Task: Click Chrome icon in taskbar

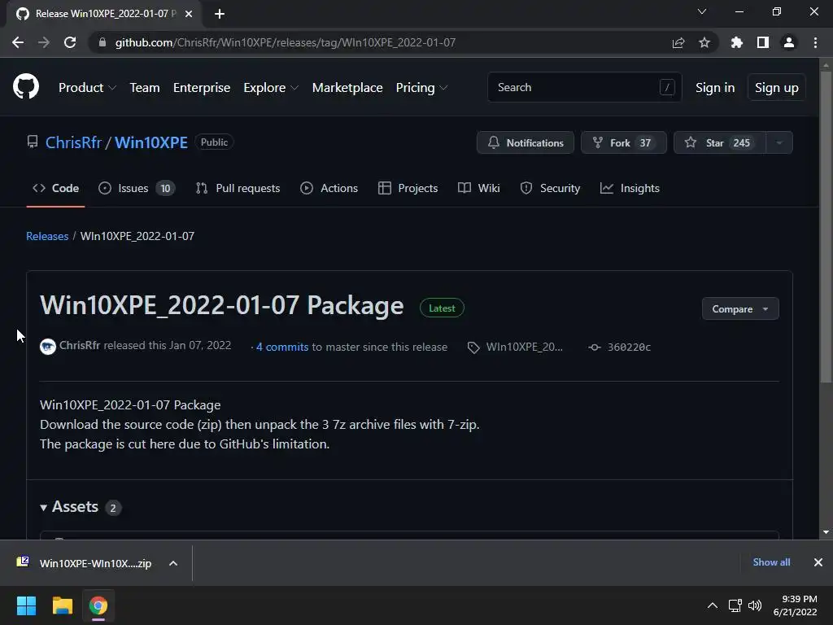Action: click(x=98, y=605)
